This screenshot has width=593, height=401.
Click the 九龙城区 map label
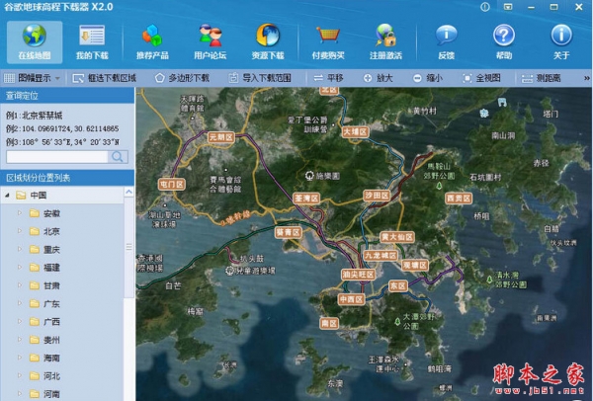point(381,256)
